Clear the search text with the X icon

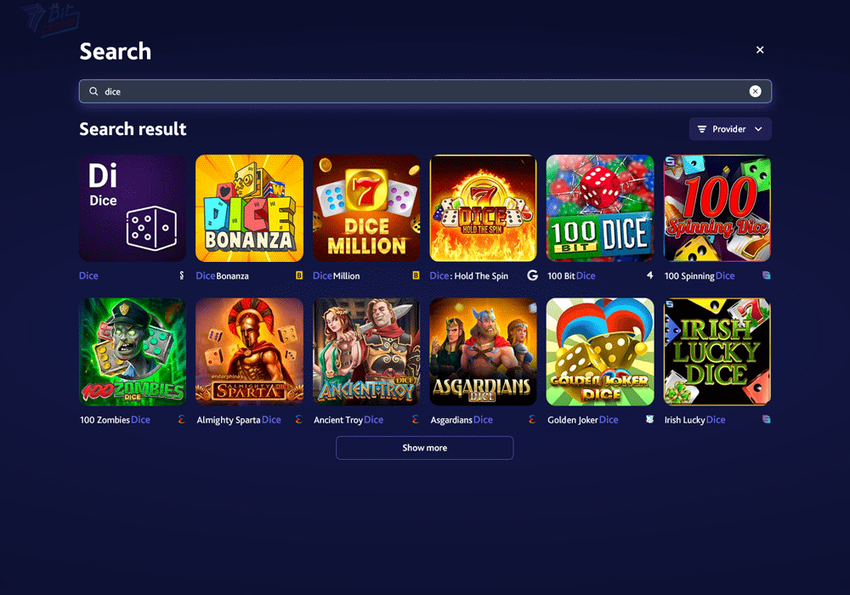coord(755,91)
